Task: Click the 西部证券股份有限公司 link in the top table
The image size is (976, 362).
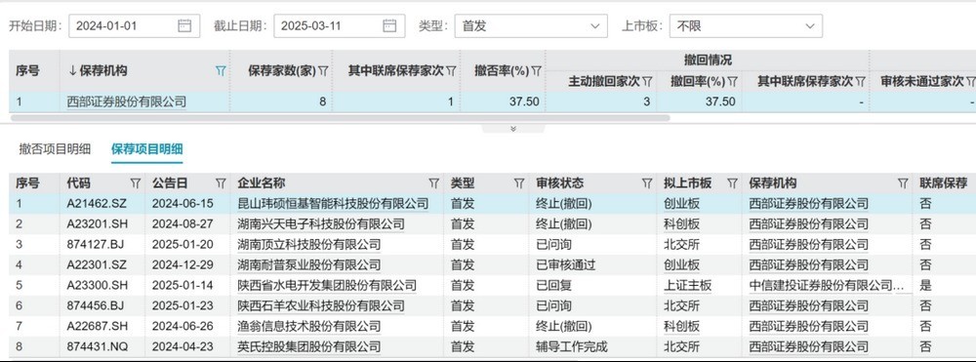Action: (x=126, y=101)
